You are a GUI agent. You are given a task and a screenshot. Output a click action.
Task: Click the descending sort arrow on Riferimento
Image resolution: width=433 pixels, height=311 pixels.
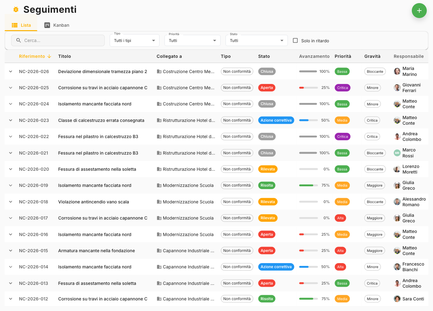49,56
